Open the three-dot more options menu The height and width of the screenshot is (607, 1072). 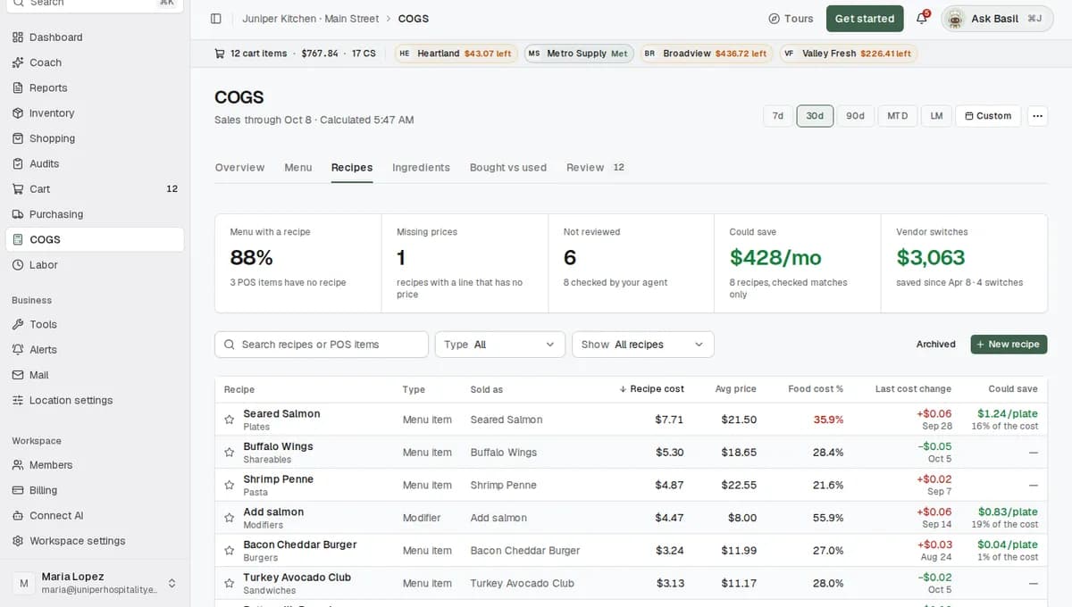click(x=1037, y=116)
